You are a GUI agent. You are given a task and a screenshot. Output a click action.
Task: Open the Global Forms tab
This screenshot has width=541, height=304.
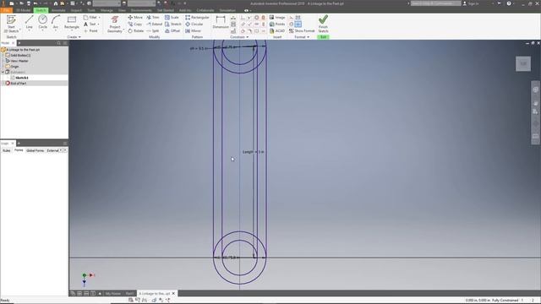[36, 150]
